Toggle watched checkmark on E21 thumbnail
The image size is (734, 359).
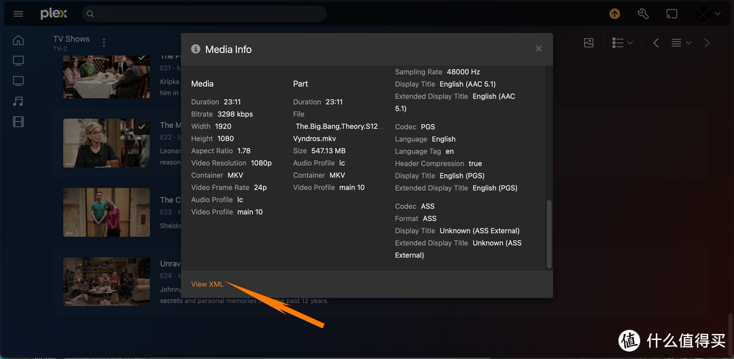pyautogui.click(x=141, y=58)
